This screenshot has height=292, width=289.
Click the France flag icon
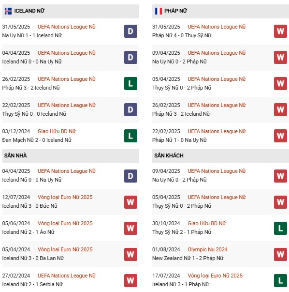[159, 11]
